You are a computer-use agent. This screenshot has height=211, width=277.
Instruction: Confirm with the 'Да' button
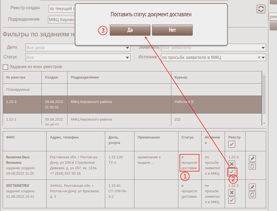click(130, 30)
